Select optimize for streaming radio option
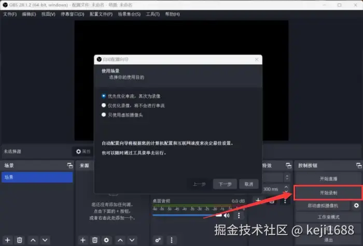This screenshot has height=246, width=363. 104,96
